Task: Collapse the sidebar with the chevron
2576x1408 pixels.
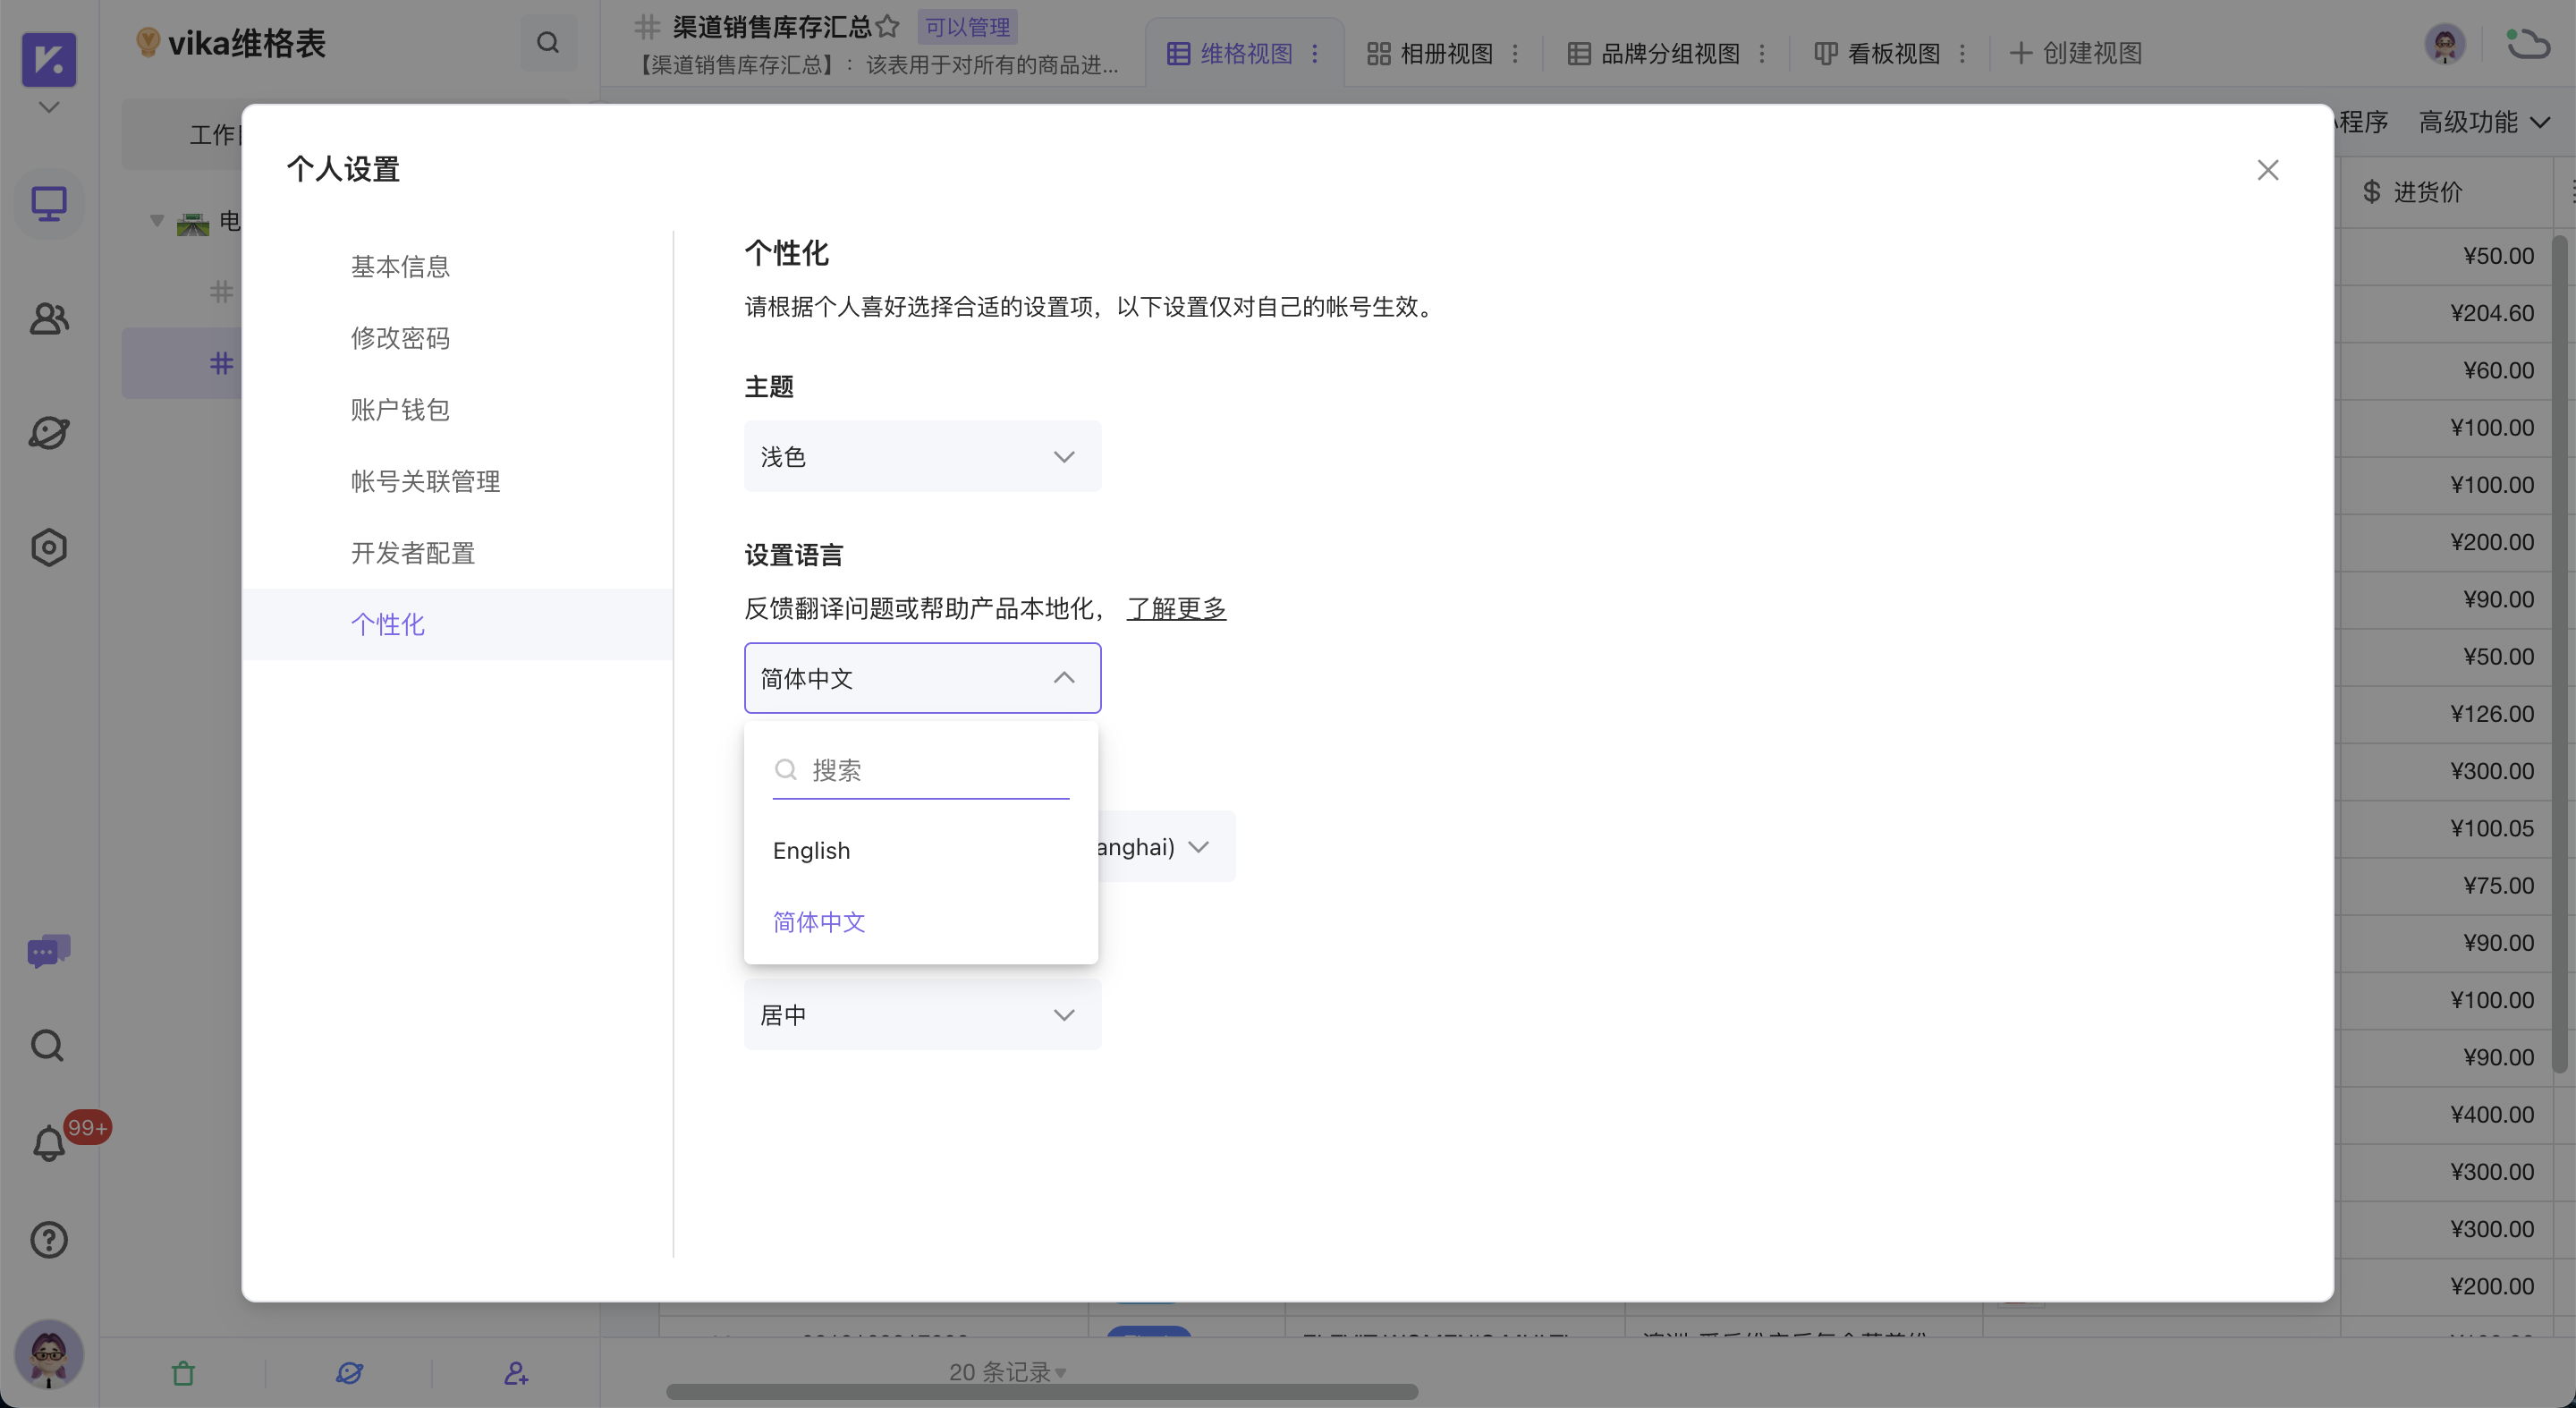Action: click(x=47, y=106)
